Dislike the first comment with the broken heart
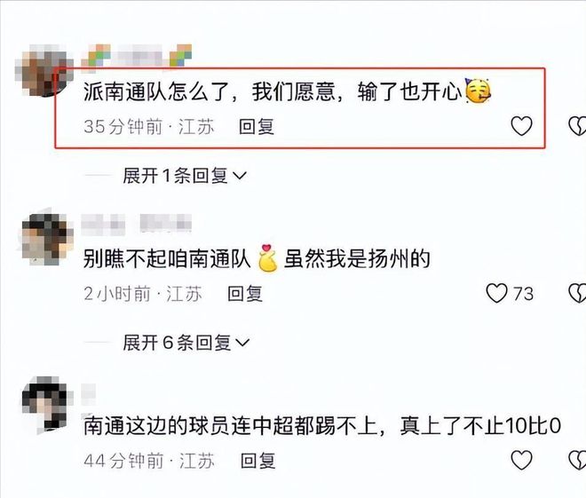This screenshot has width=586, height=498. tap(577, 126)
